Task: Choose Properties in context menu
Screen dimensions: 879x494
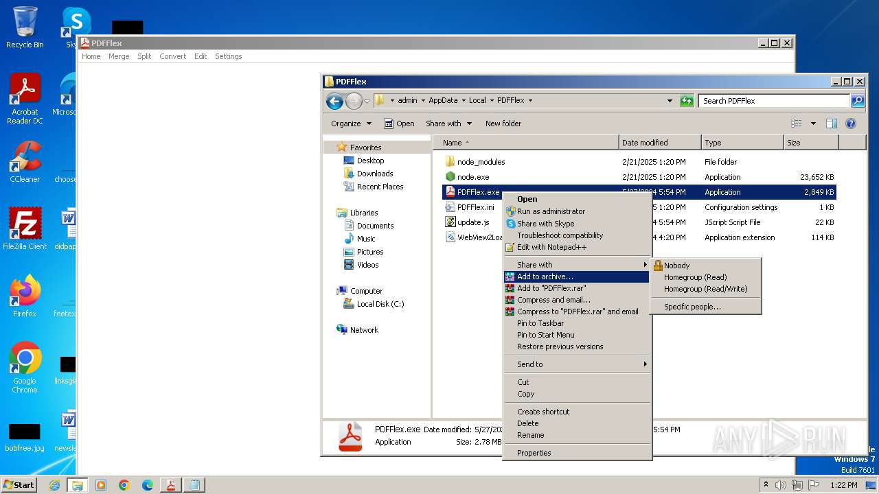Action: [577, 453]
